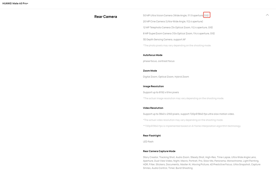Click the AI frame interpolation footnote
Viewport: 276px width, 177px height.
(192, 126)
